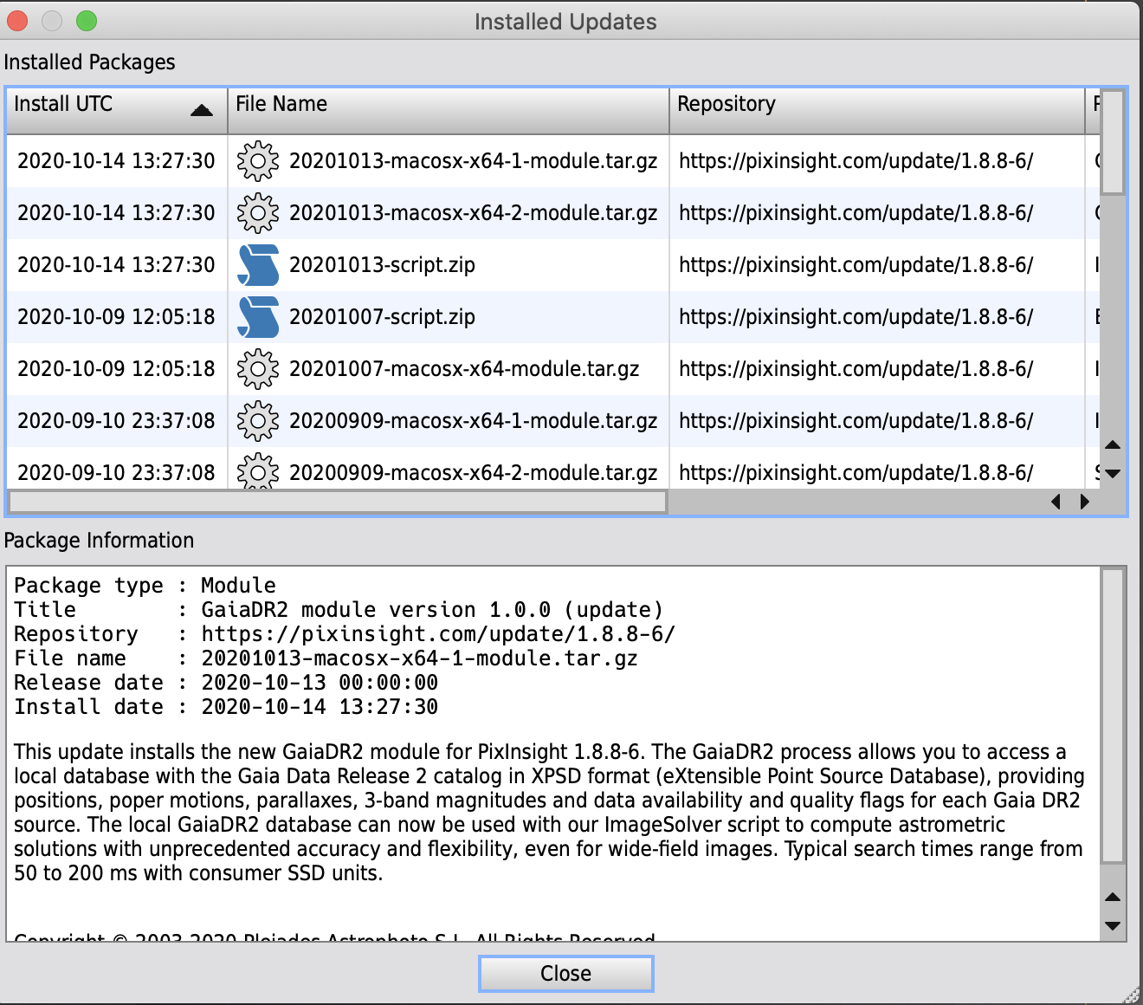Select file name 20201013-macosx-x64-2-module.tar.gz
The image size is (1143, 1005).
(x=473, y=213)
